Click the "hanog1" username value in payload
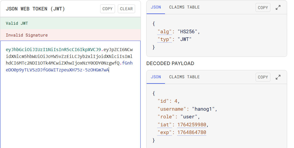 tap(203, 109)
